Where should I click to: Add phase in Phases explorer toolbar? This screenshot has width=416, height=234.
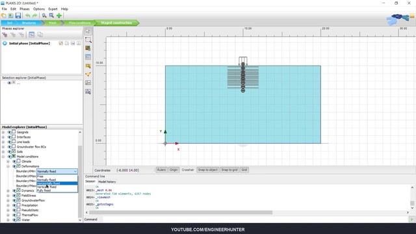(5, 34)
